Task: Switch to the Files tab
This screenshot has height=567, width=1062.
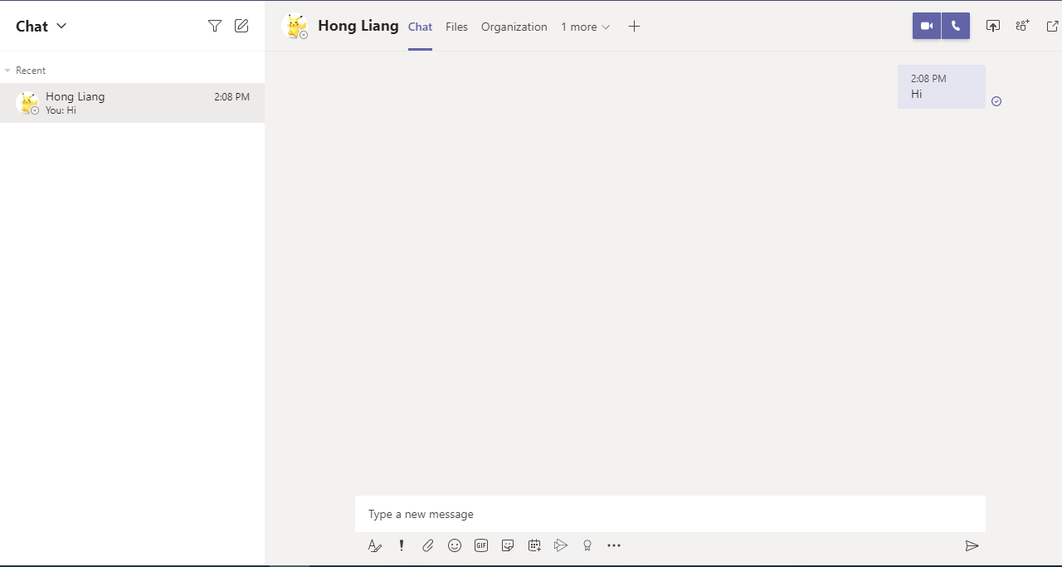Action: tap(456, 27)
